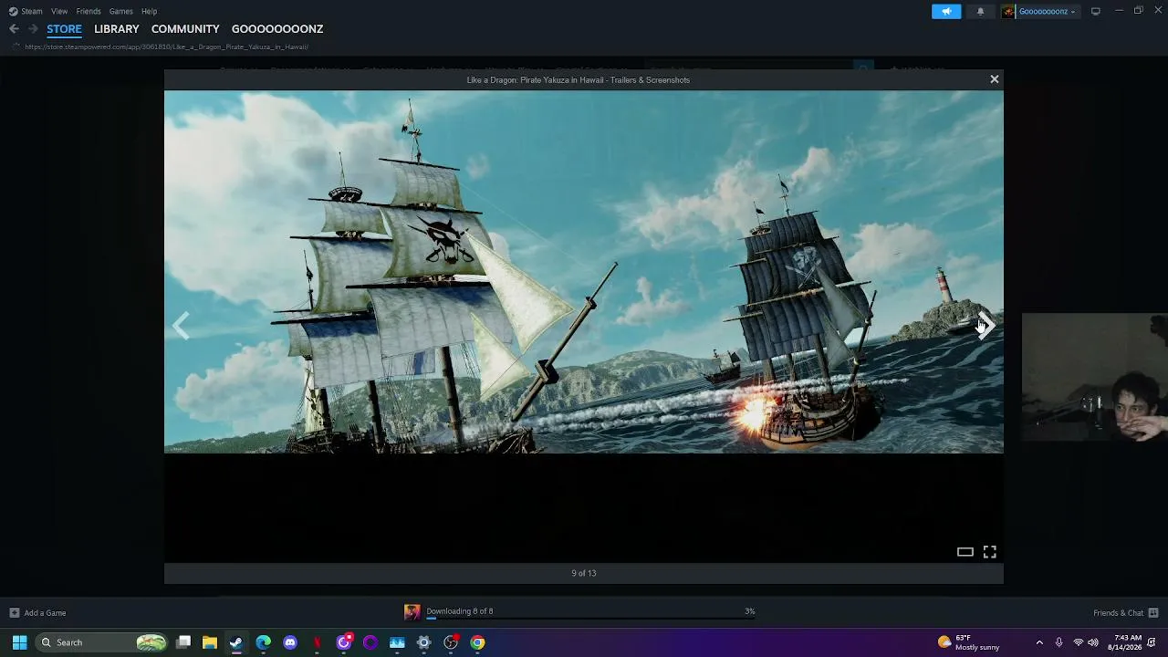Open the purple app with a red notification badge

click(344, 642)
